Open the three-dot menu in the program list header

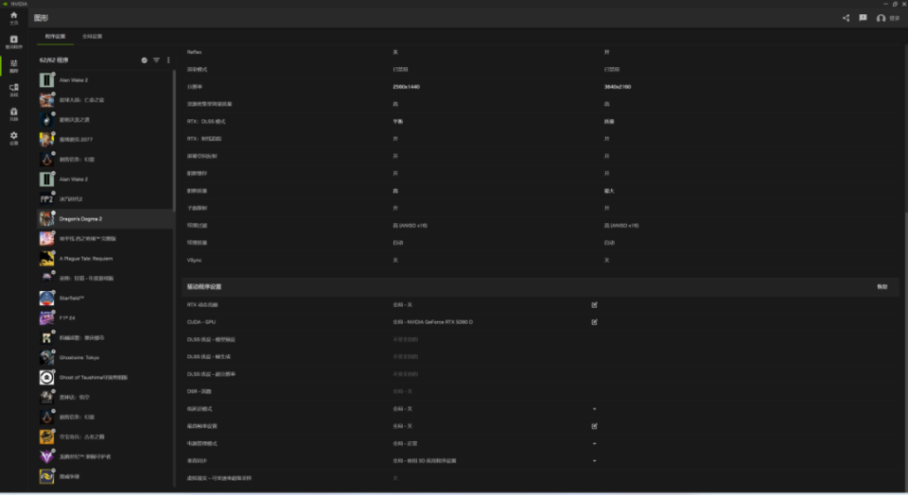coord(168,60)
